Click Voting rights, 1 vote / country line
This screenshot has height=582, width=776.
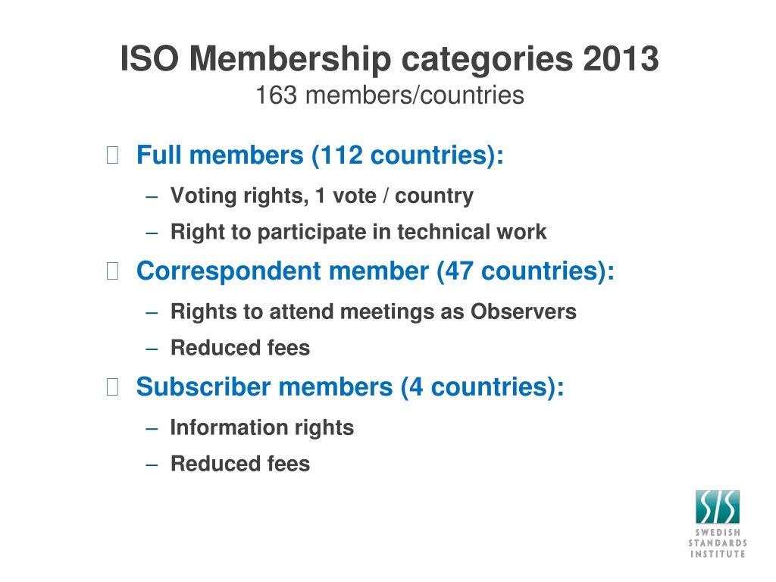pyautogui.click(x=321, y=196)
